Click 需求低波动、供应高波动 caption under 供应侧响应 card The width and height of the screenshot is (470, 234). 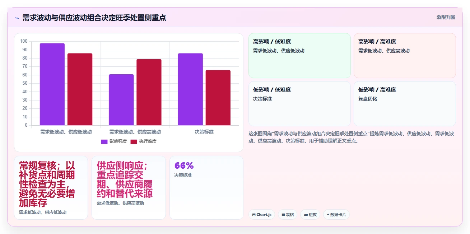(x=120, y=203)
